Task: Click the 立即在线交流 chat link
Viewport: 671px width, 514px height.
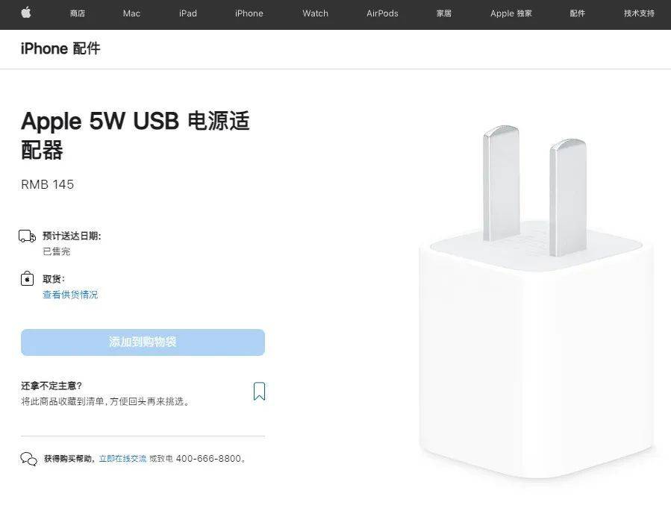Action: pyautogui.click(x=123, y=458)
